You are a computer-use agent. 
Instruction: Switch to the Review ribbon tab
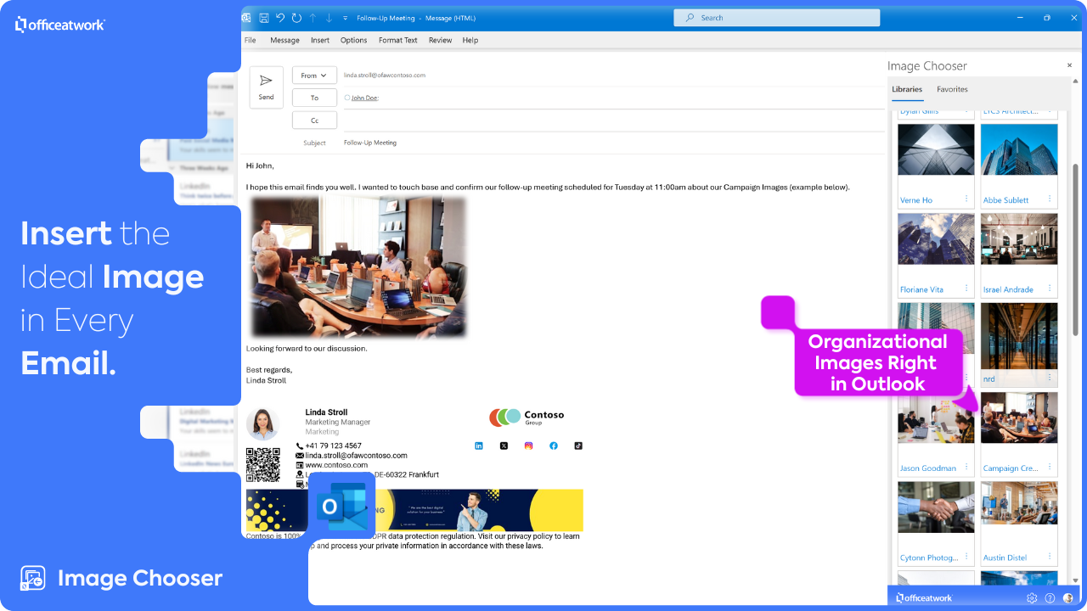coord(440,40)
